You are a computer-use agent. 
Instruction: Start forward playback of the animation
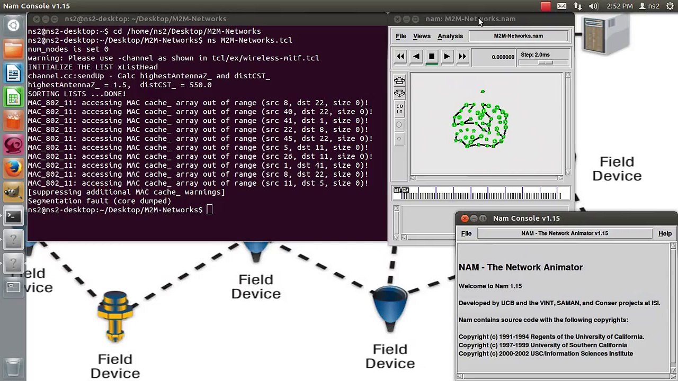click(x=447, y=57)
